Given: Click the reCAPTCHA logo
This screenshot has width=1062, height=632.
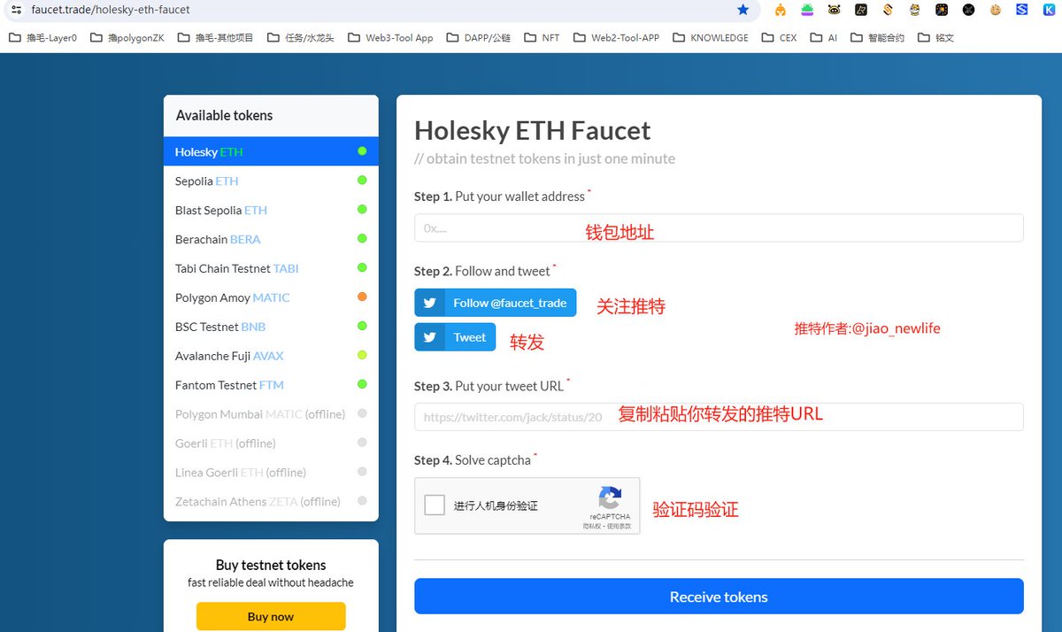Looking at the screenshot, I should (x=610, y=497).
